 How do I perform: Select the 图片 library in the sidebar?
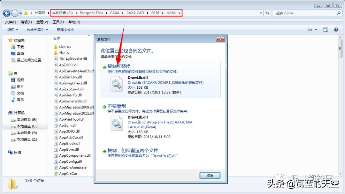coord(19,86)
